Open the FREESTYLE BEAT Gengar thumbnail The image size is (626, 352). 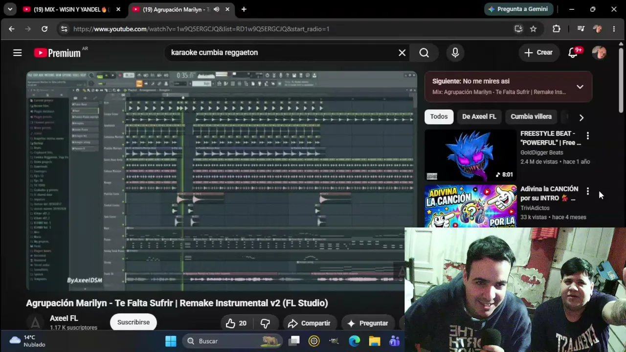click(x=470, y=155)
